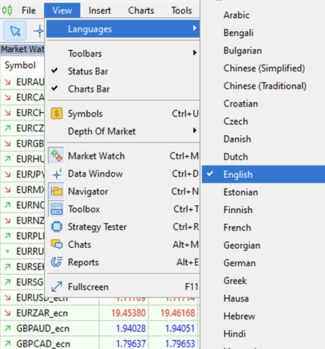Expand the Languages submenu
325x349 pixels.
click(123, 29)
